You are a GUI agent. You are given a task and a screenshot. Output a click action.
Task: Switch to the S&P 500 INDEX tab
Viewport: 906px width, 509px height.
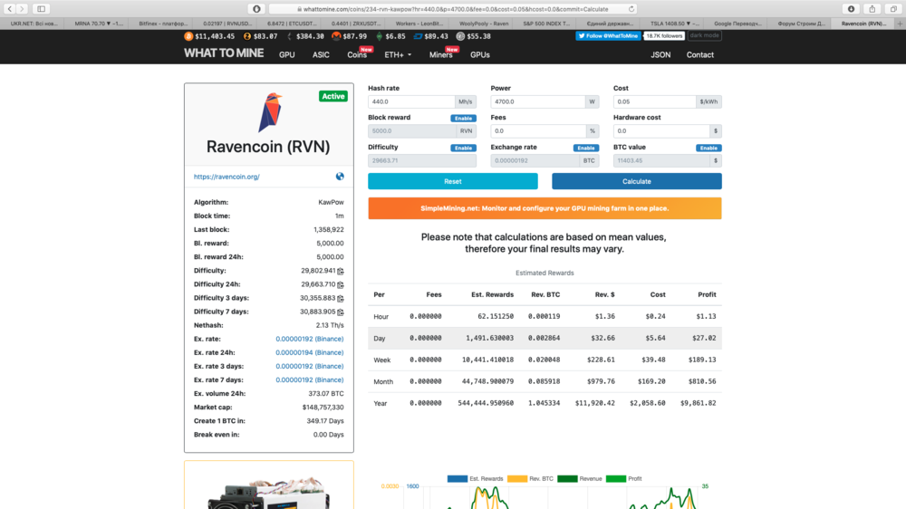click(x=546, y=24)
